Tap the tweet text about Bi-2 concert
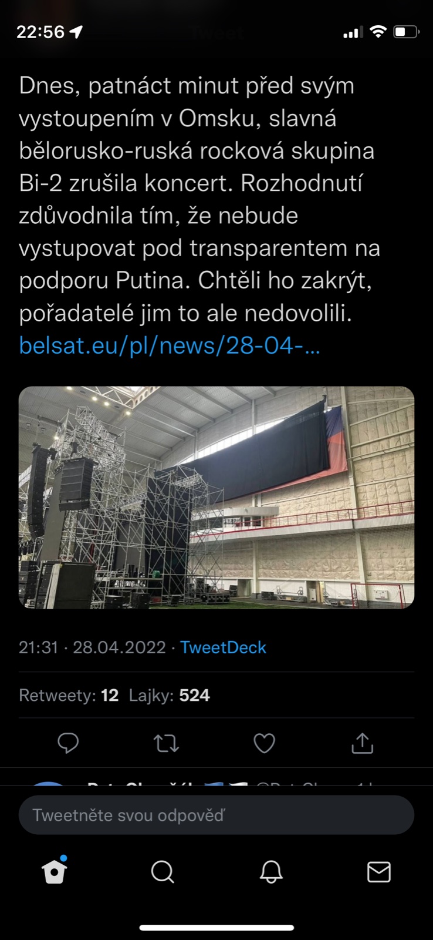Screen dimensions: 433x940 point(199,200)
